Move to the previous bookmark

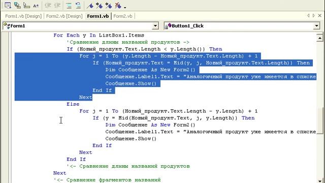click(x=109, y=6)
